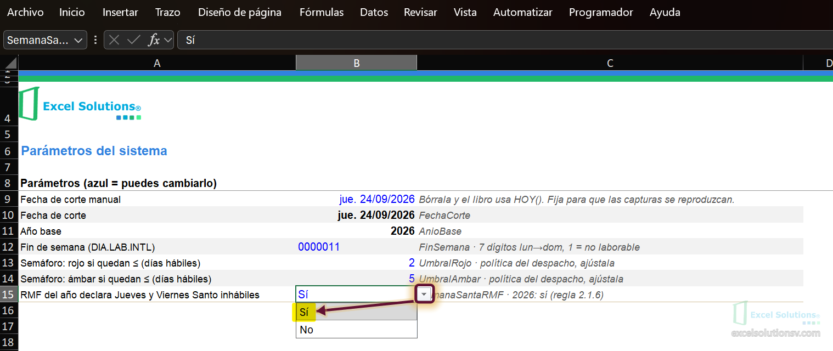Click the formula bar containing Sí

coord(505,40)
